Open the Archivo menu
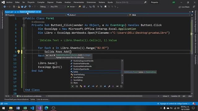Screen dimensions: 198x111 coord(9,2)
